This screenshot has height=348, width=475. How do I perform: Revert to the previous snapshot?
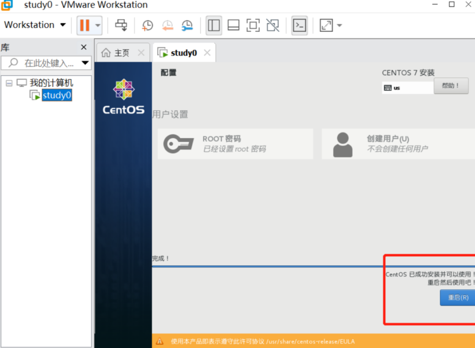tap(167, 25)
